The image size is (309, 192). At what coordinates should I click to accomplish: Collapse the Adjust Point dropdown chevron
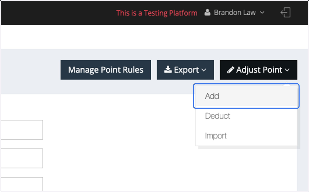[x=287, y=70]
